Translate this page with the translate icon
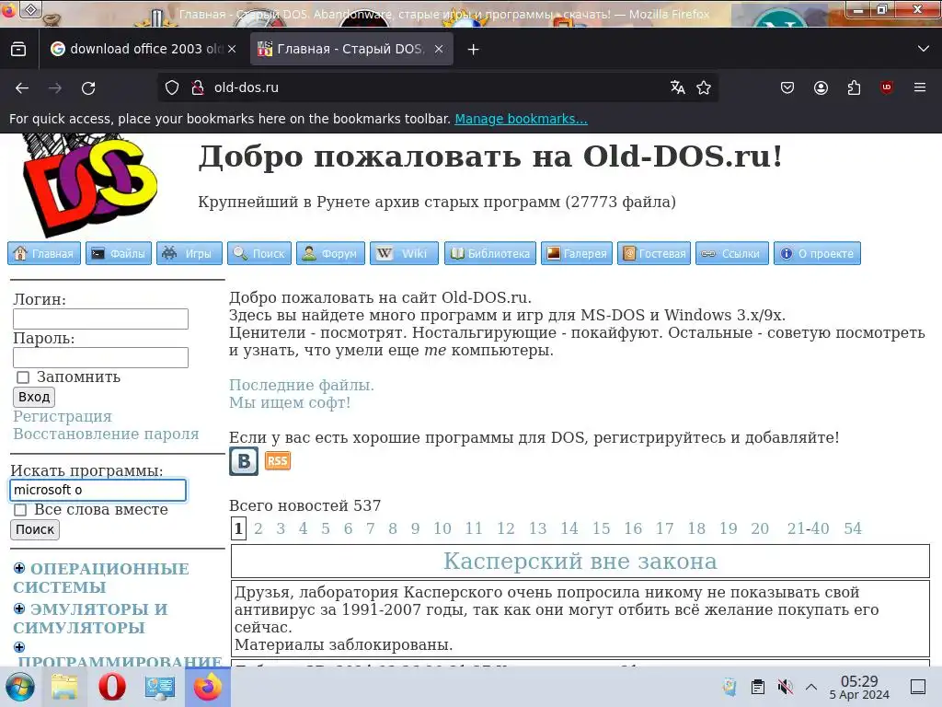 [x=678, y=87]
